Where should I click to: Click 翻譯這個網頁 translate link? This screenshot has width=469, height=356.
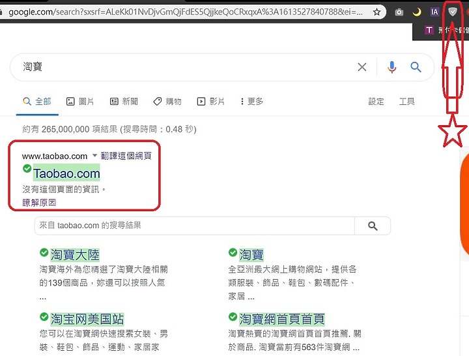126,156
